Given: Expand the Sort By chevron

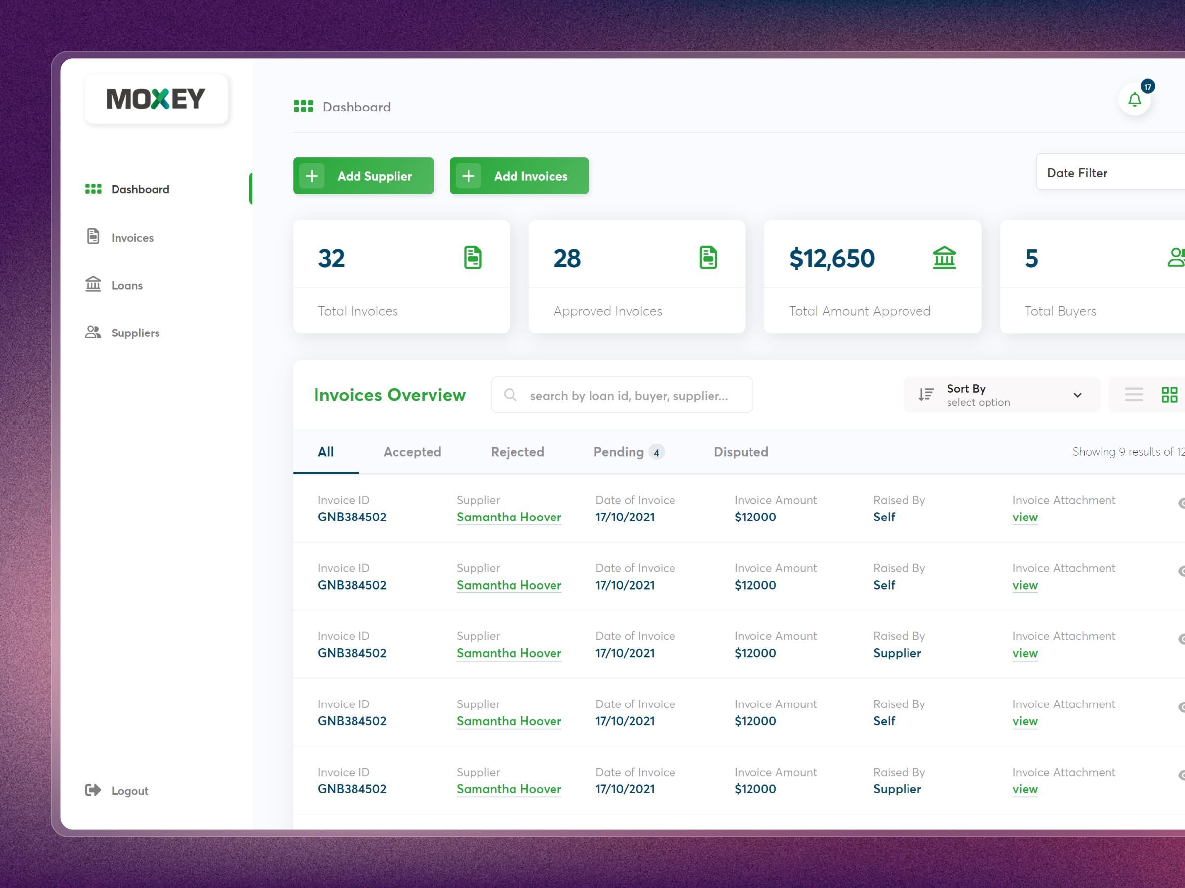Looking at the screenshot, I should (x=1078, y=395).
